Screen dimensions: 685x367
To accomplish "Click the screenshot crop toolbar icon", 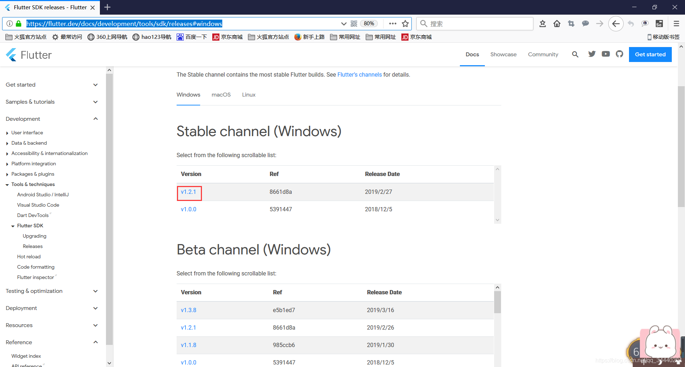I will coord(571,24).
